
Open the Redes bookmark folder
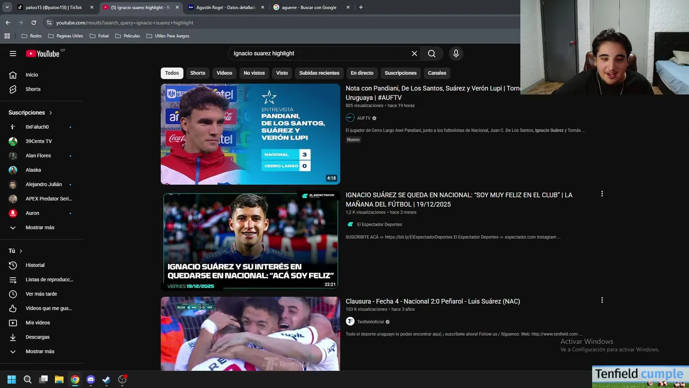pyautogui.click(x=32, y=36)
